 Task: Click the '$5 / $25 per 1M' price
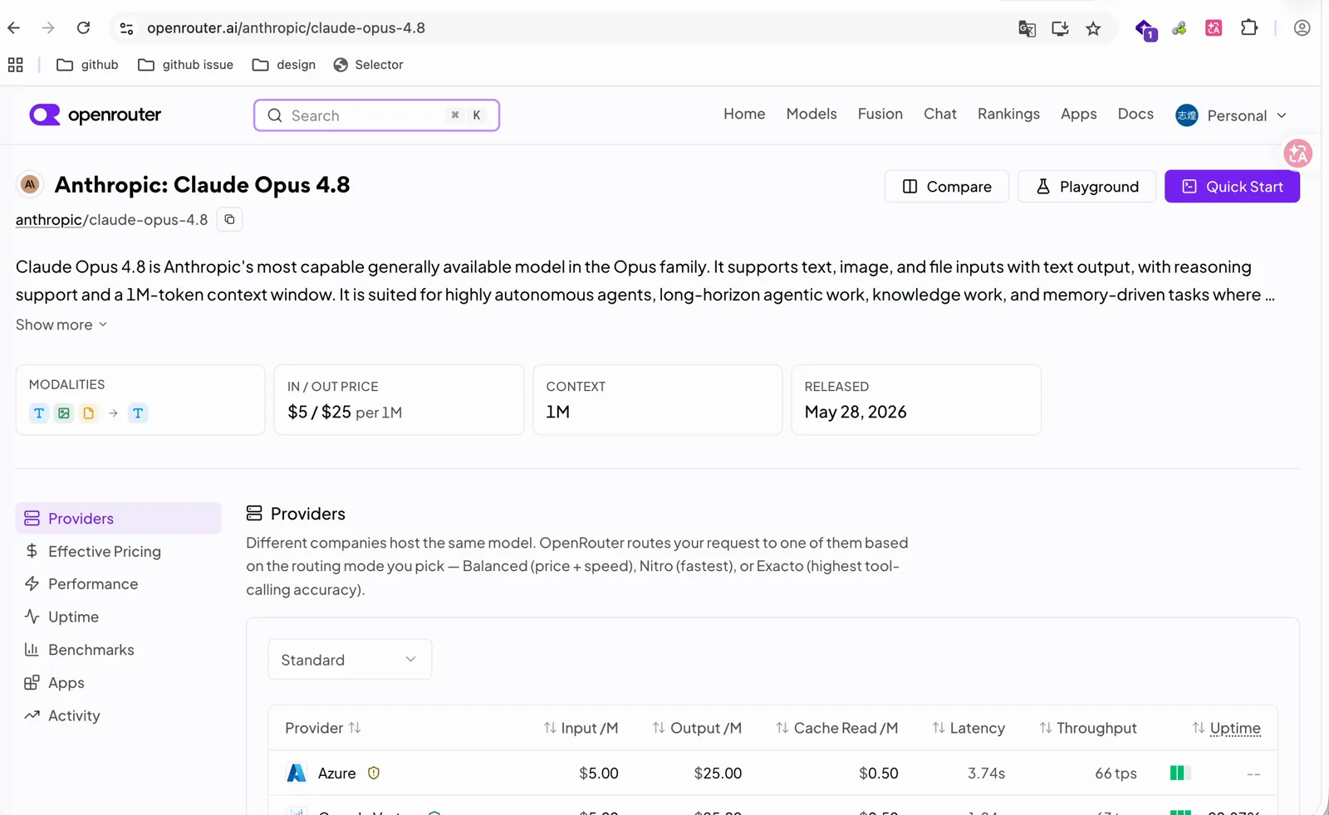(345, 412)
